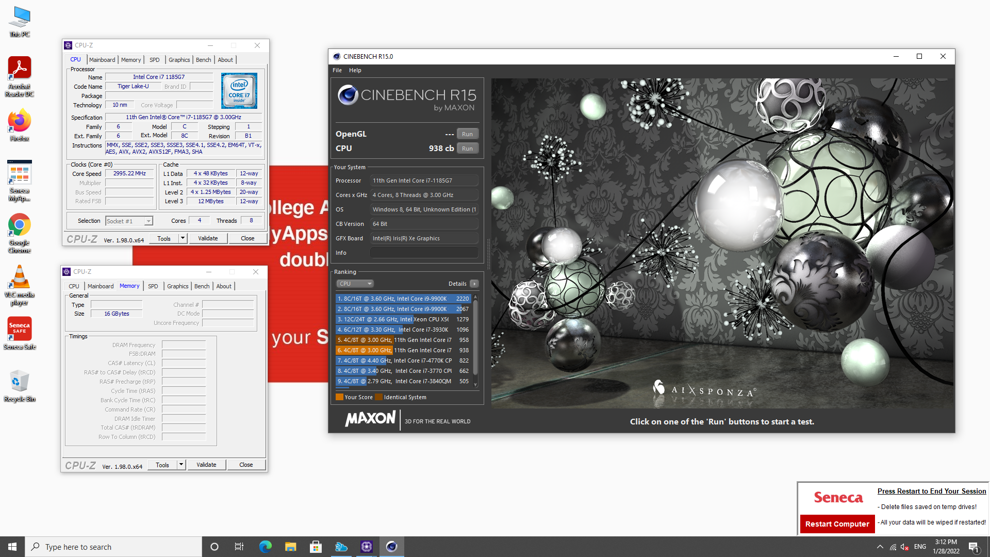Open Bench tab in upper CPU-Z
Screen dimensions: 990x557
pyautogui.click(x=204, y=60)
